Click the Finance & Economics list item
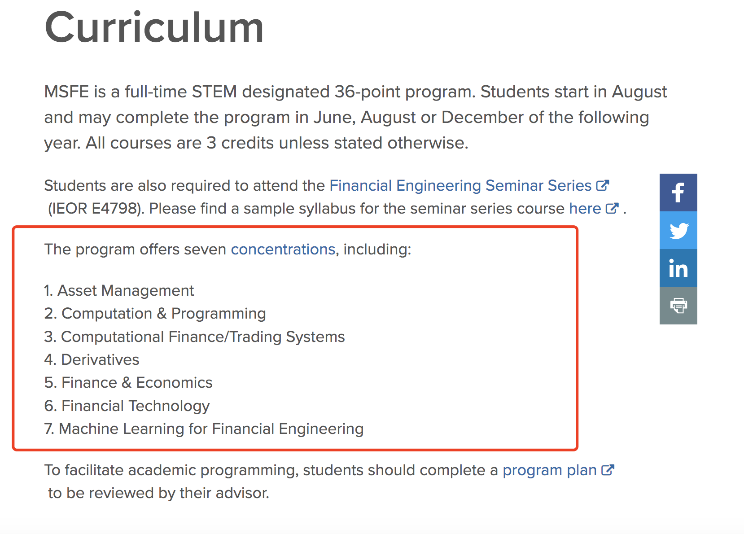 tap(128, 382)
